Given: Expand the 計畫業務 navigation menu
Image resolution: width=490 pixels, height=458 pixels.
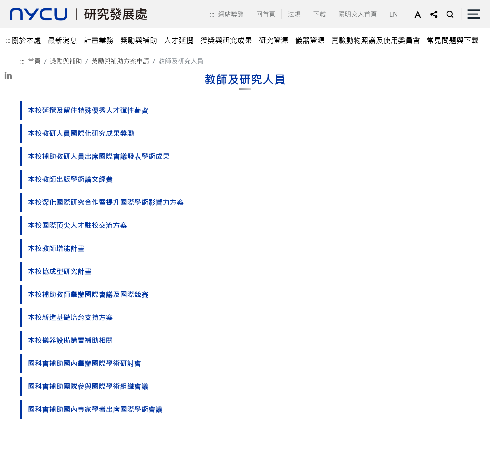Looking at the screenshot, I should (x=99, y=40).
